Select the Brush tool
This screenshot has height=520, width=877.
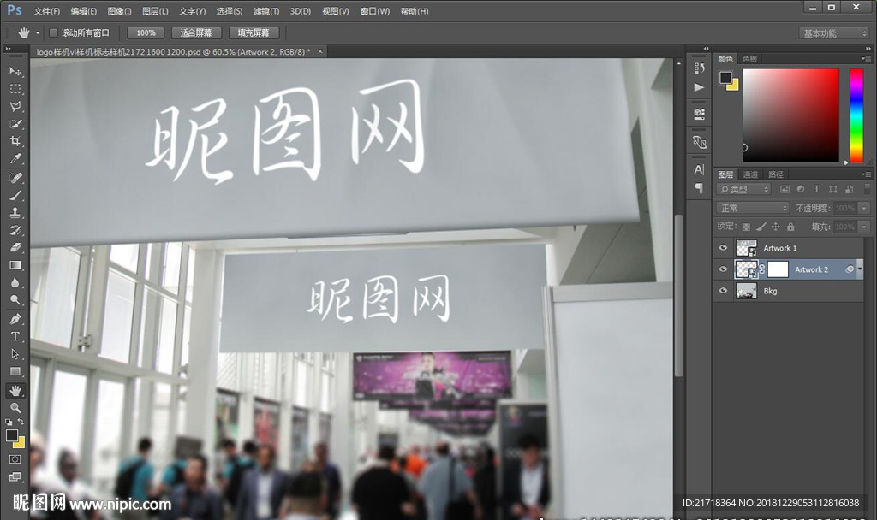(x=15, y=195)
